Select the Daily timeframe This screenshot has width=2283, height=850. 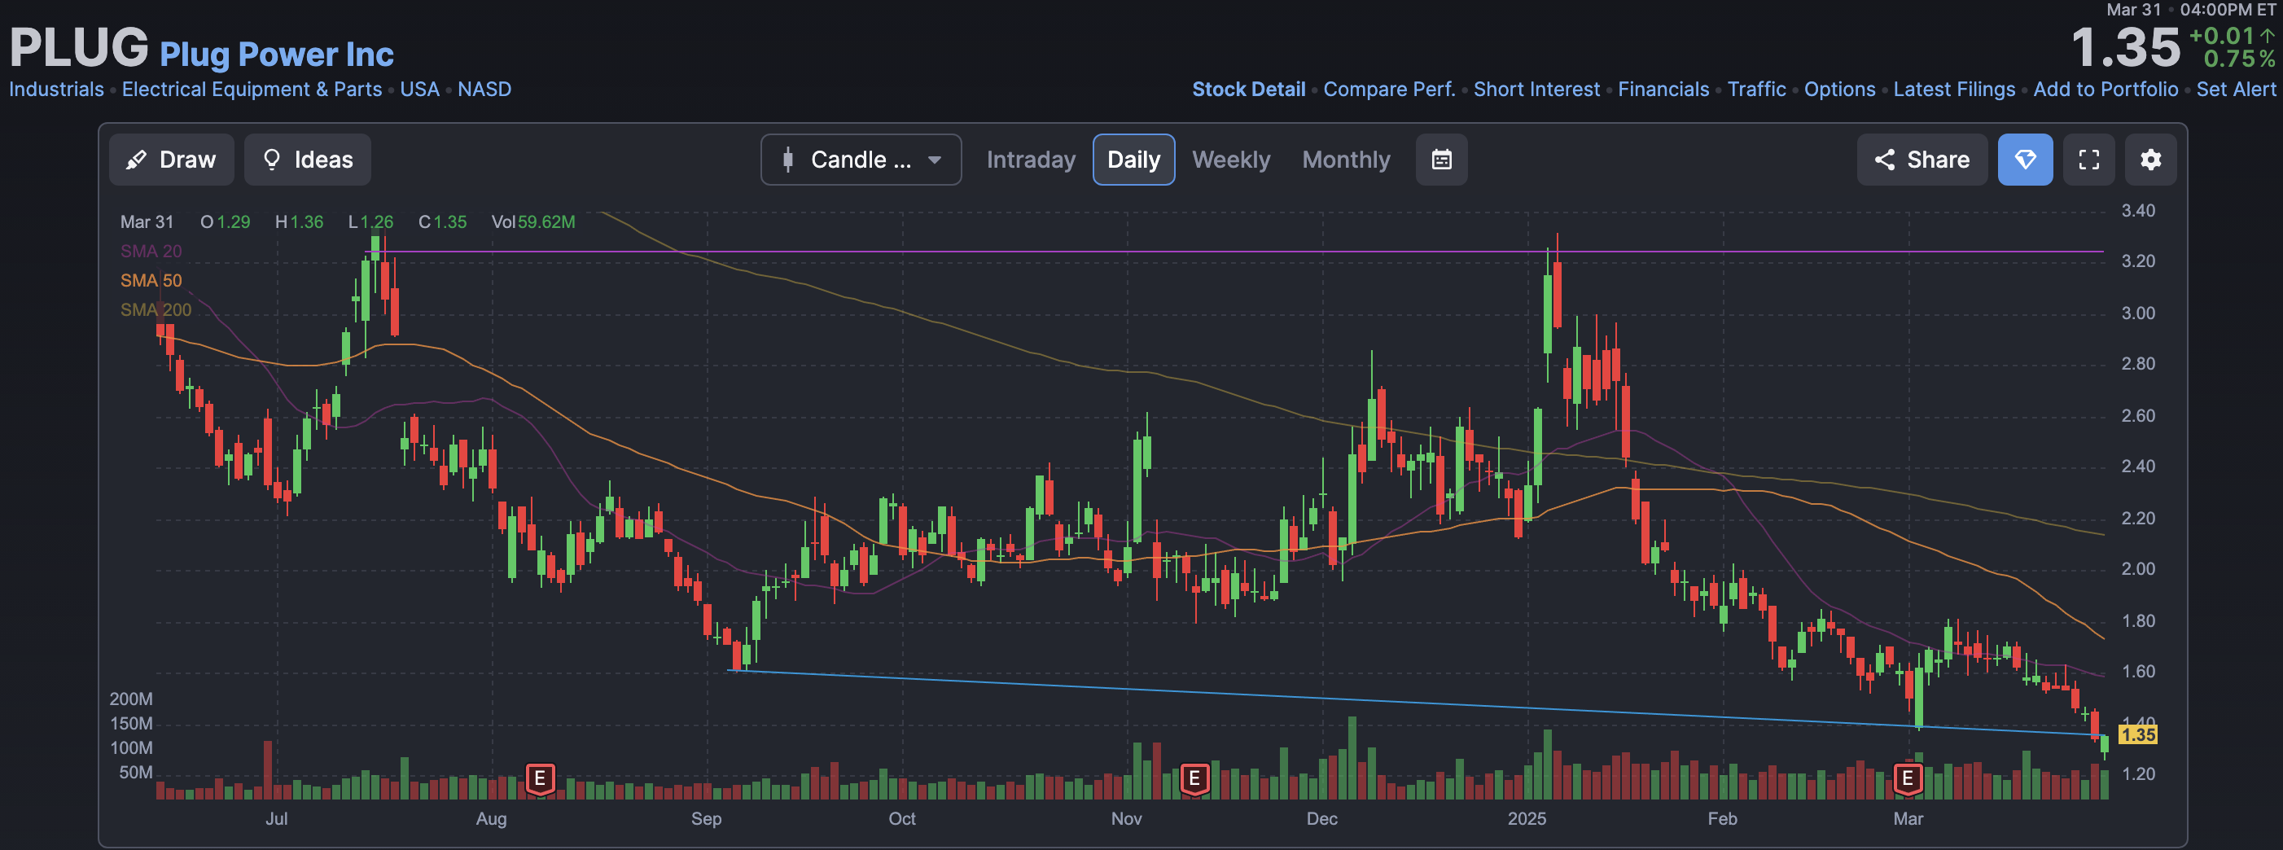[x=1133, y=160]
